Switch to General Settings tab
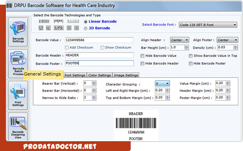Image resolution: width=243 pixels, height=151 pixels. (x=43, y=75)
